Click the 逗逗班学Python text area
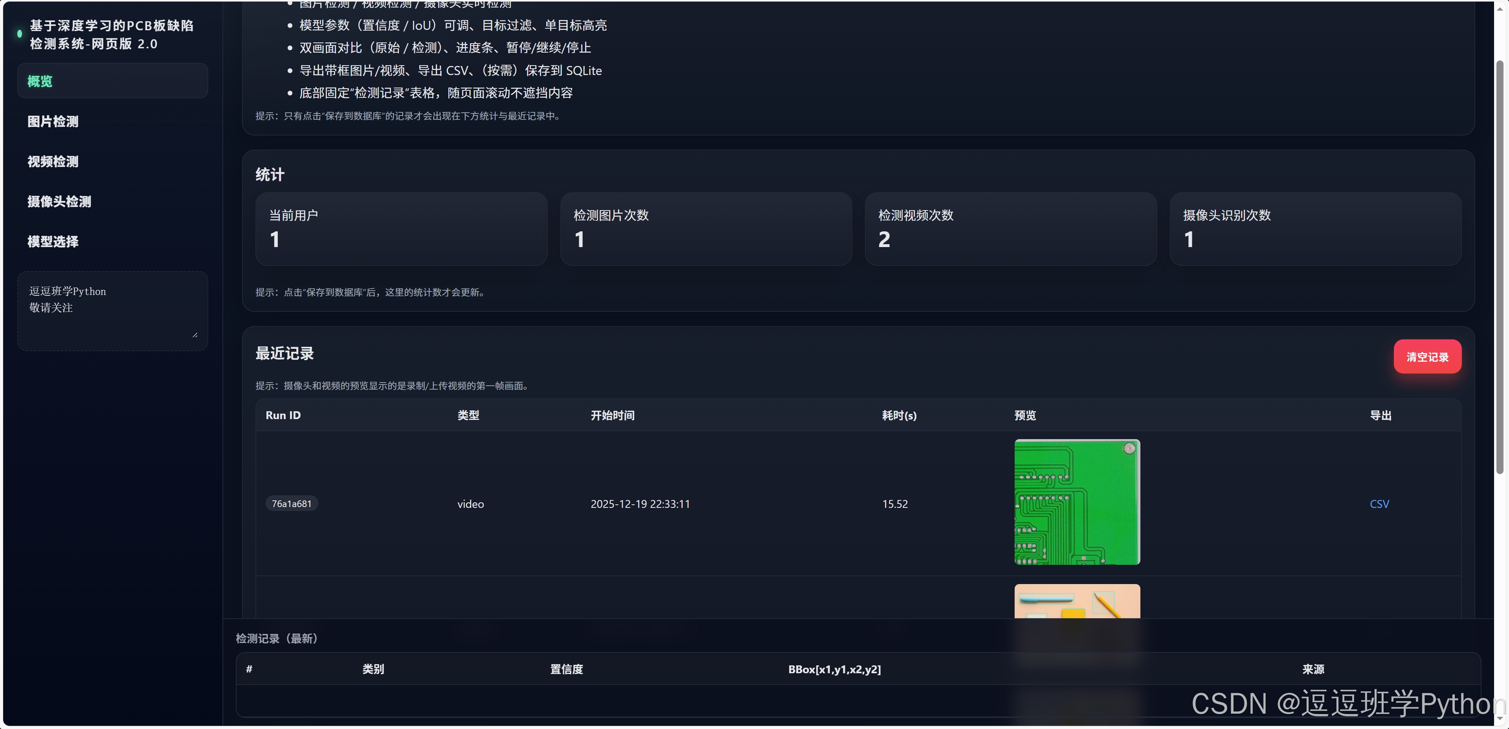The image size is (1509, 729). pyautogui.click(x=112, y=310)
